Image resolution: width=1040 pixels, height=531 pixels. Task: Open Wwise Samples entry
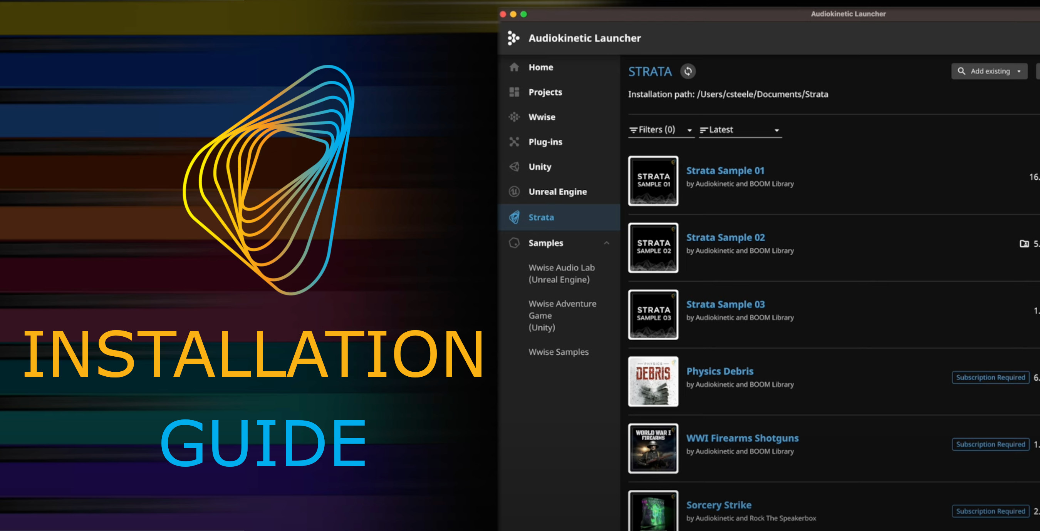pyautogui.click(x=559, y=352)
